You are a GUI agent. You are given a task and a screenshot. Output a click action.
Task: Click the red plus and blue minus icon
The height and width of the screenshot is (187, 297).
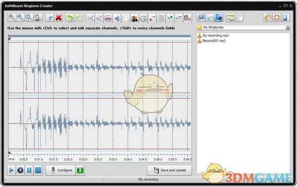pos(152,18)
